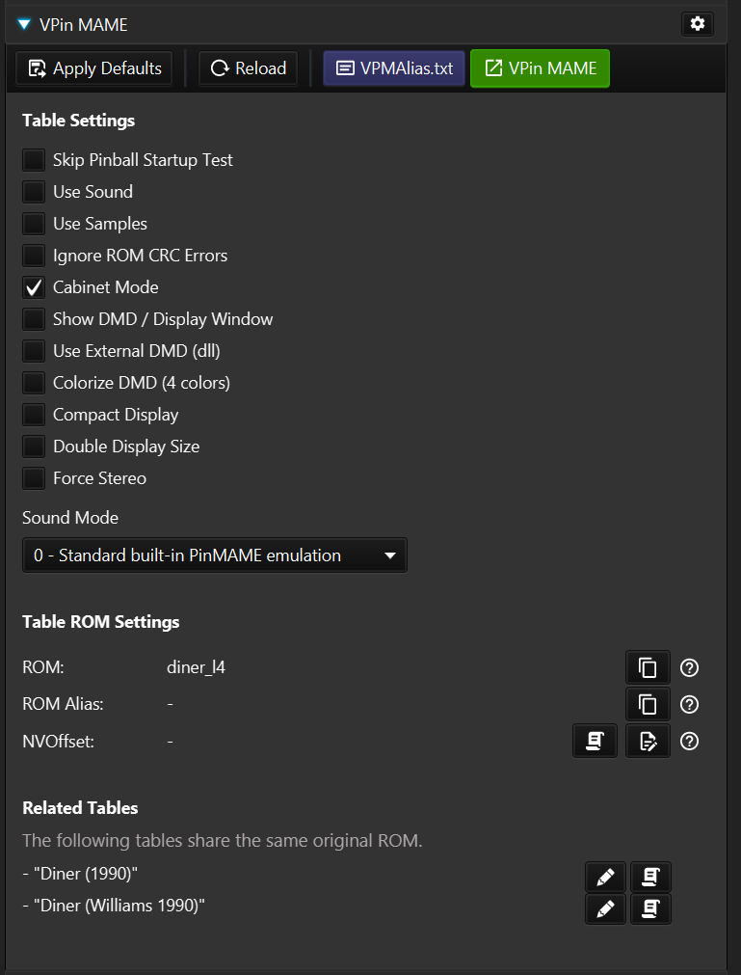Uncheck Cabinet Mode checkbox

click(34, 287)
